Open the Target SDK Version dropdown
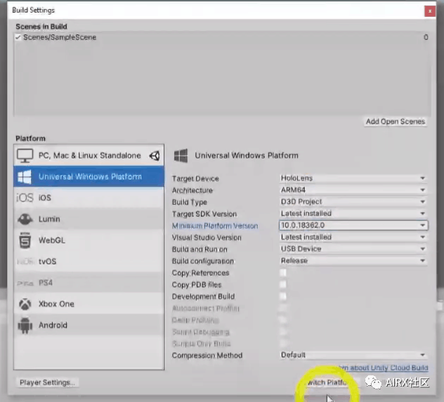 click(353, 213)
